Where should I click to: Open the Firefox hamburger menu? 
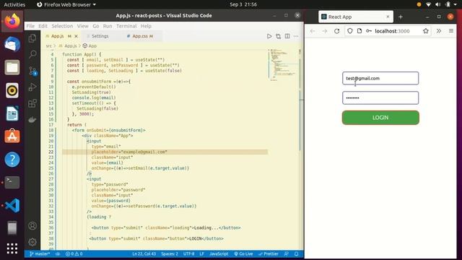pyautogui.click(x=451, y=31)
